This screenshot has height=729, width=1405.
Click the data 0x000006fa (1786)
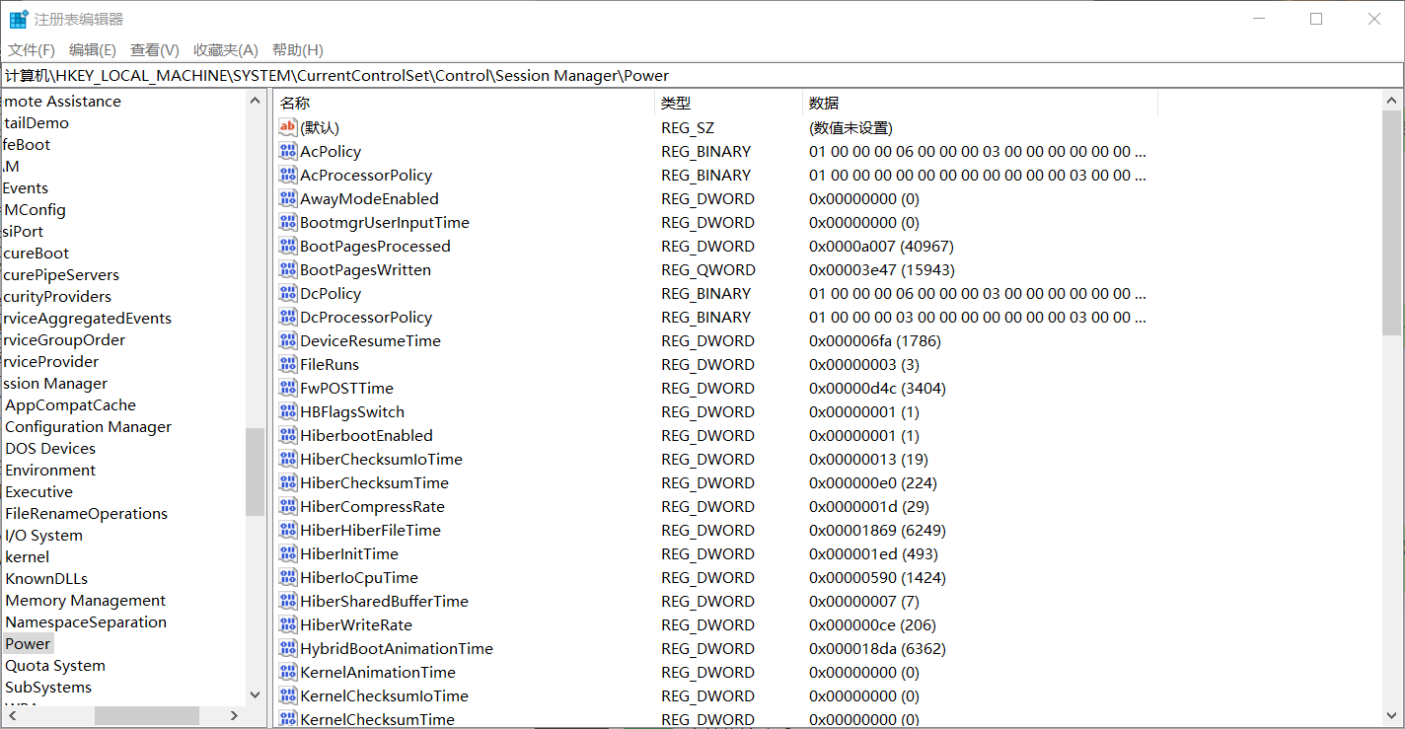[875, 340]
